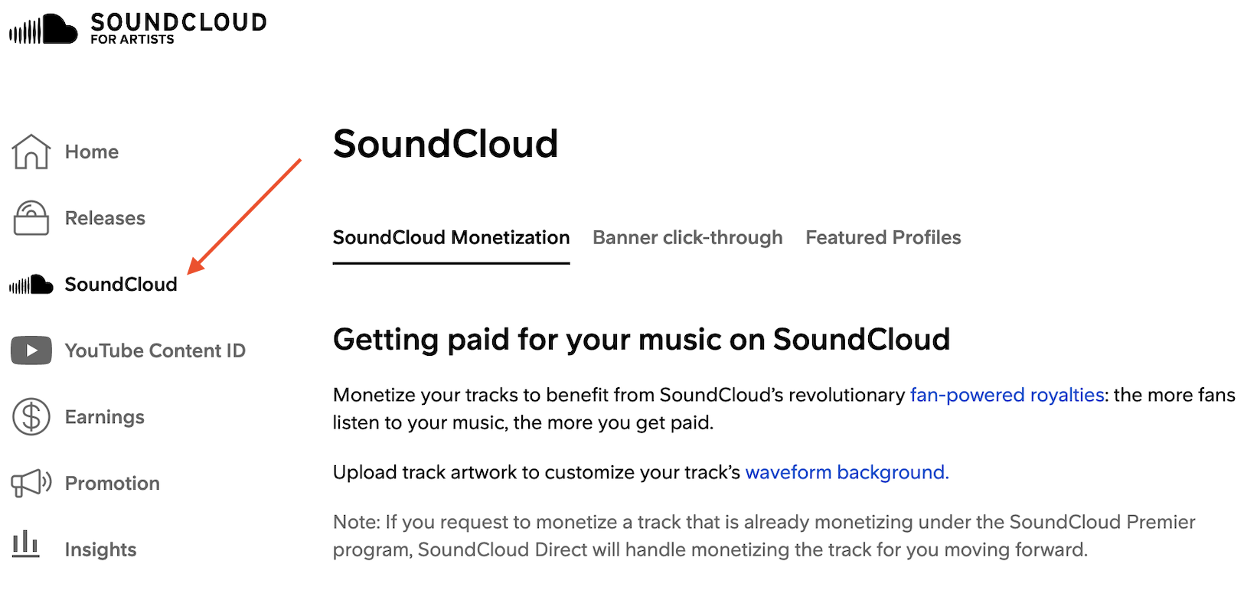This screenshot has width=1257, height=603.
Task: Select the SoundCloud Monetization tab
Action: [x=450, y=237]
